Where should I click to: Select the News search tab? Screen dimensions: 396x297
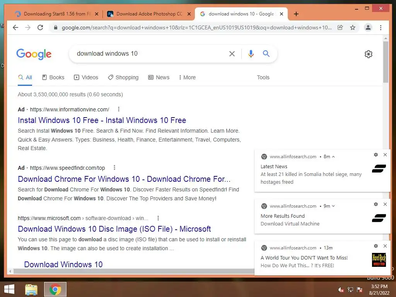[x=159, y=77]
